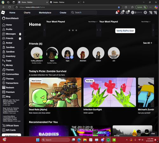This screenshot has height=143, width=159.
Task: Open Money in the sidebar
Action: click(x=7, y=65)
